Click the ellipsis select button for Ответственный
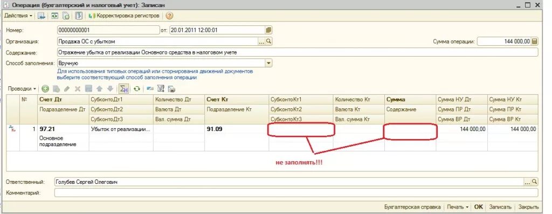 (x=527, y=182)
